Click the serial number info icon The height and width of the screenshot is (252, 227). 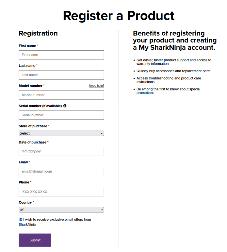[x=65, y=106]
